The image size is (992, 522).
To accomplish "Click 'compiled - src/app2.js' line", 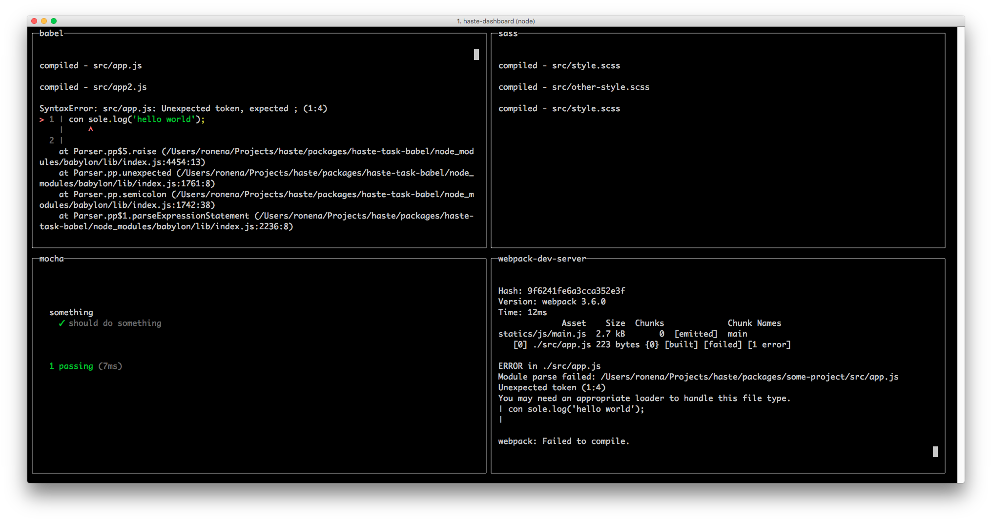I will [93, 87].
